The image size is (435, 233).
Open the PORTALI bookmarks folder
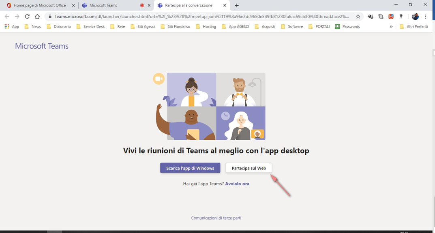pyautogui.click(x=319, y=27)
